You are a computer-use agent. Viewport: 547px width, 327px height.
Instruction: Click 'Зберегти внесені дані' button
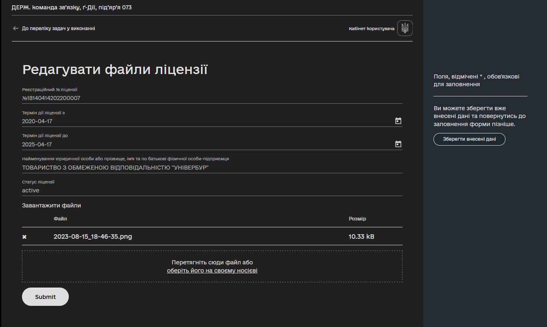click(x=469, y=139)
